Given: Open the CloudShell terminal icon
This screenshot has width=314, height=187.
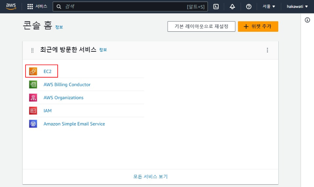Looking at the screenshot, I should click(216, 7).
